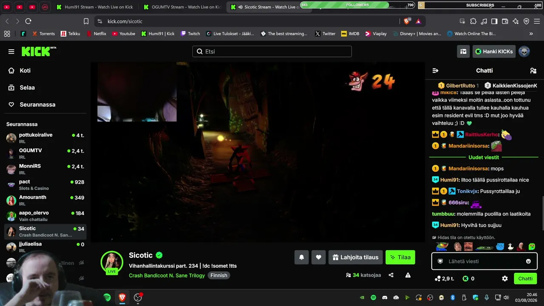Click the Finnish language tag

point(219,275)
